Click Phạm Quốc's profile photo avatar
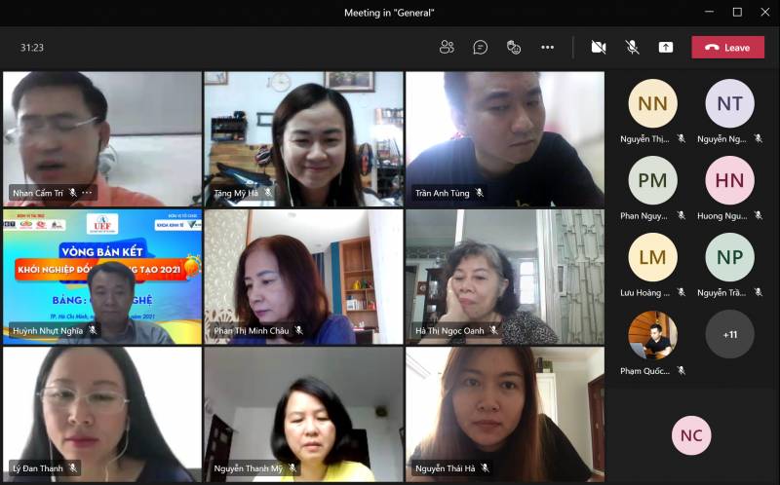This screenshot has width=780, height=485. [652, 335]
